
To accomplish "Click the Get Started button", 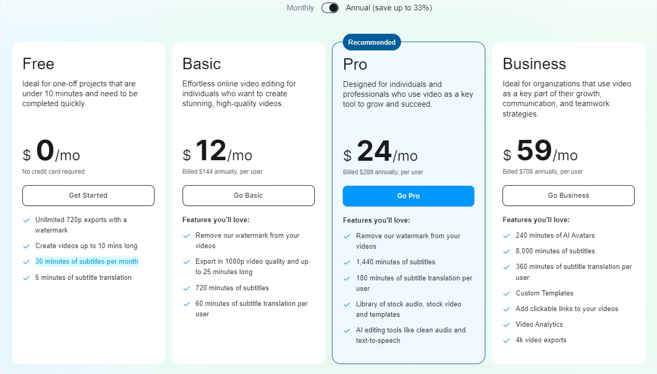I will [88, 196].
